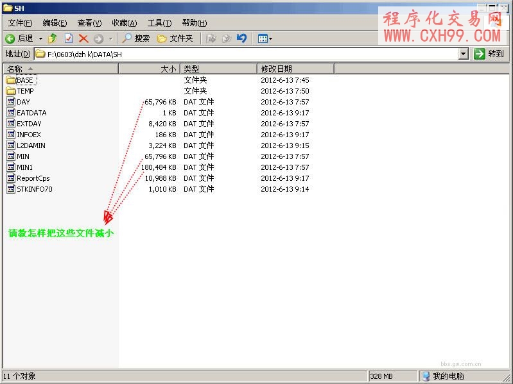513x384 pixels.
Task: Open Search (搜索) in toolbar
Action: point(135,38)
